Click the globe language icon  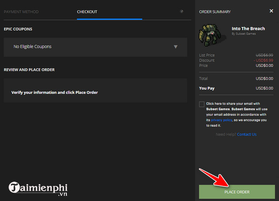coord(182,12)
